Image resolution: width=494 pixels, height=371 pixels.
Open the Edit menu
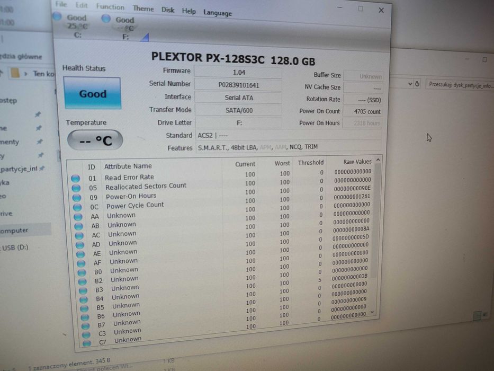[x=82, y=5]
